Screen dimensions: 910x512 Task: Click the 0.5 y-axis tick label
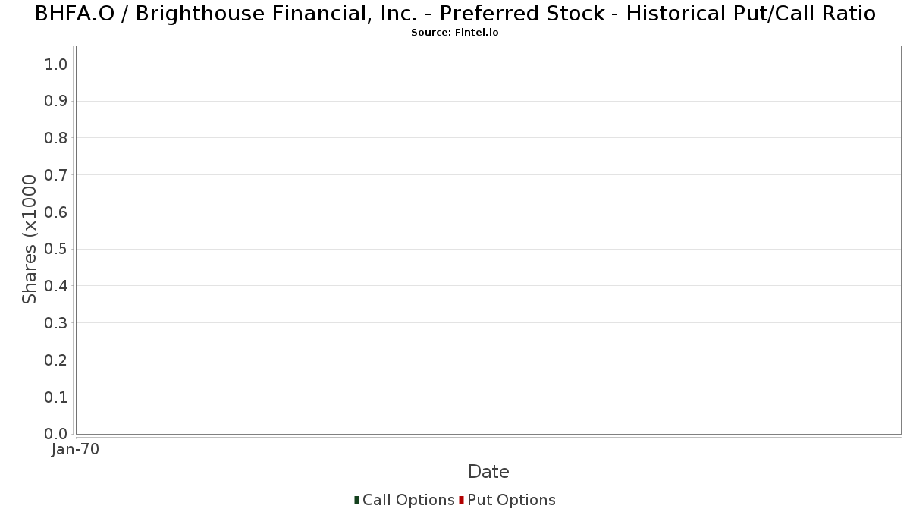(57, 249)
